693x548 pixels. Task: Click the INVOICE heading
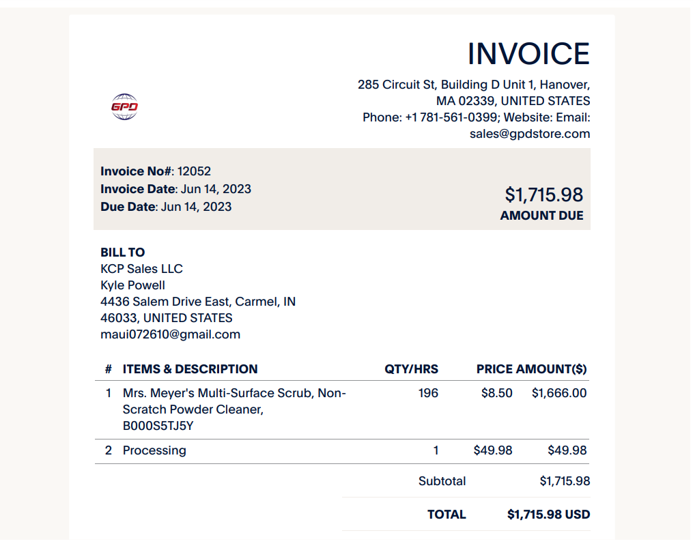click(528, 54)
